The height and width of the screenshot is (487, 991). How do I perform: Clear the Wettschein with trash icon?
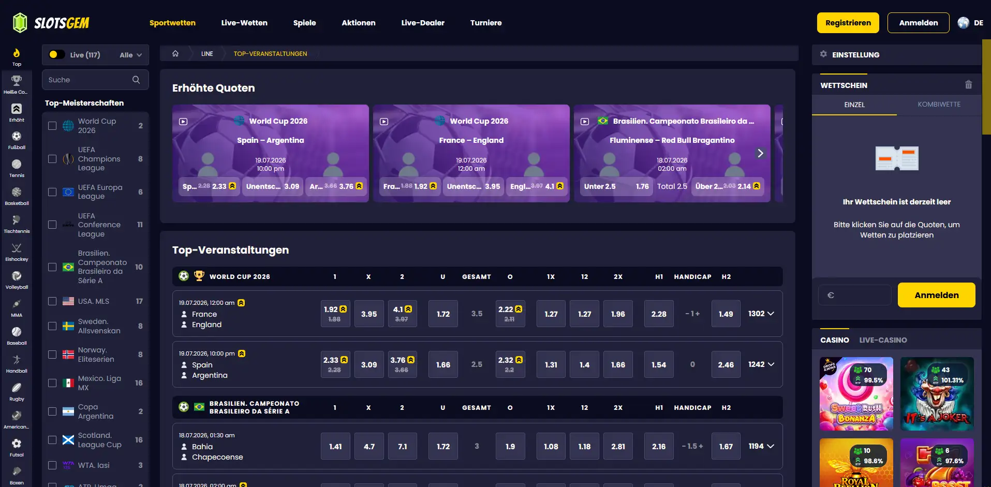tap(969, 85)
